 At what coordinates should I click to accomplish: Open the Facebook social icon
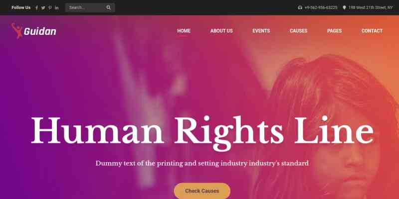[36, 7]
